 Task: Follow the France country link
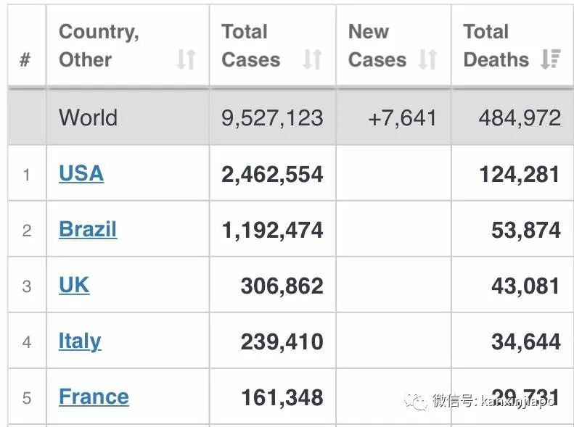pos(94,397)
